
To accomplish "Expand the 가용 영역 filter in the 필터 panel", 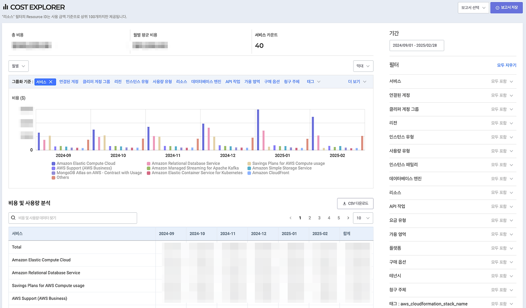I will (x=453, y=234).
